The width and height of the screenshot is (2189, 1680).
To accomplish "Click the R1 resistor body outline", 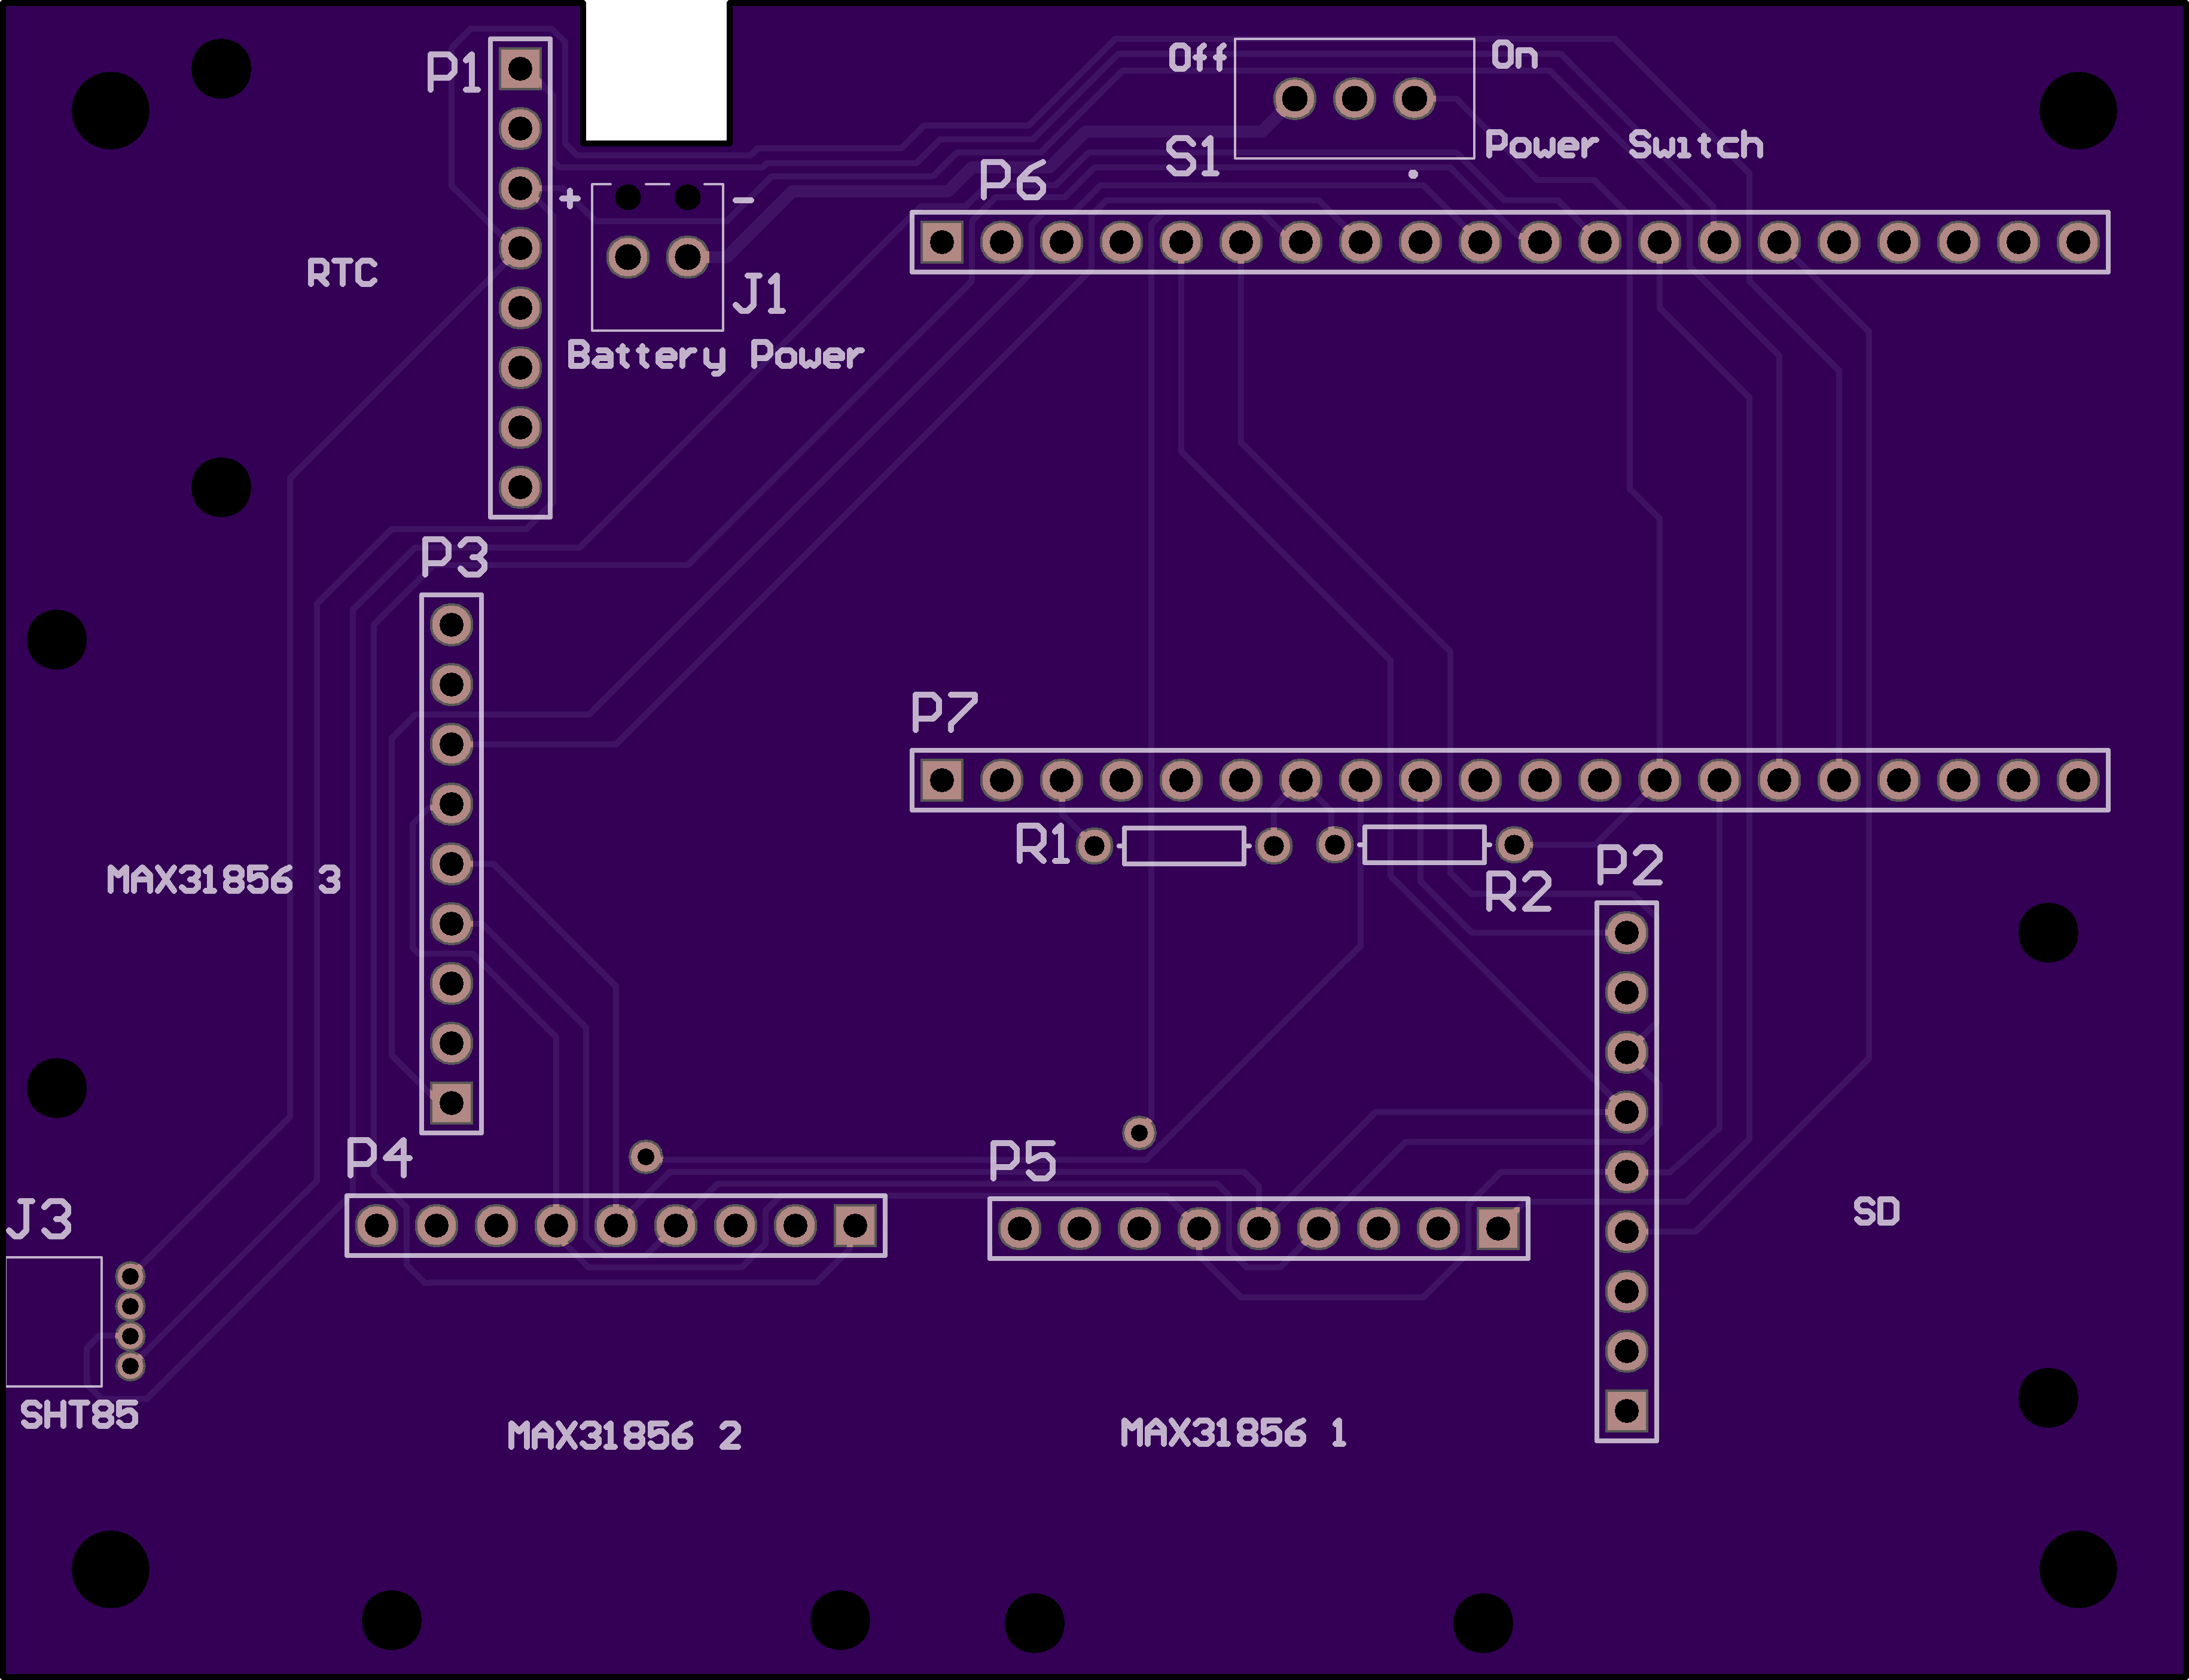I will coord(1184,846).
